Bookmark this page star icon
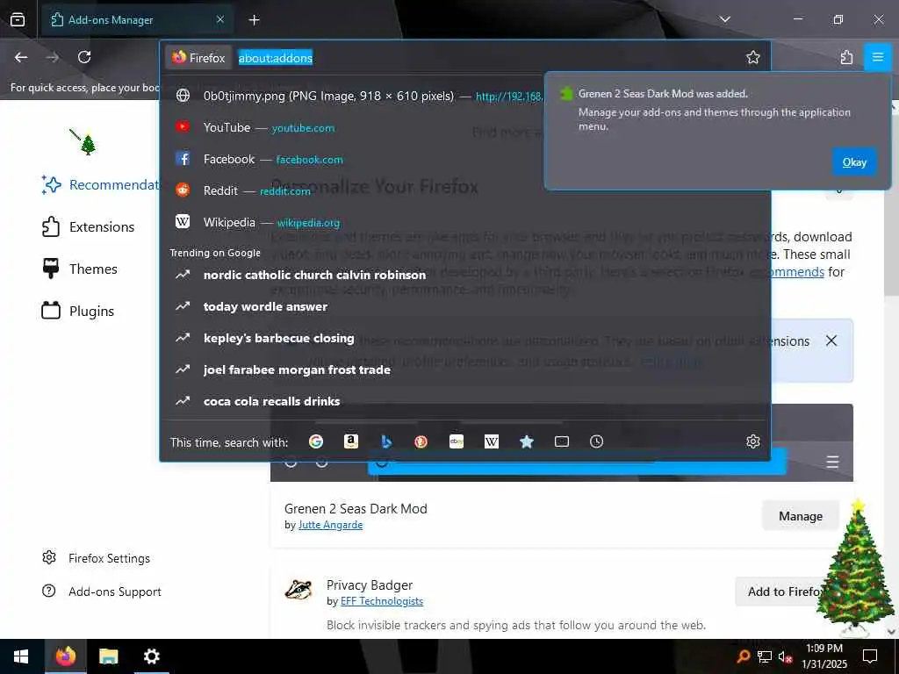This screenshot has width=899, height=674. (752, 57)
